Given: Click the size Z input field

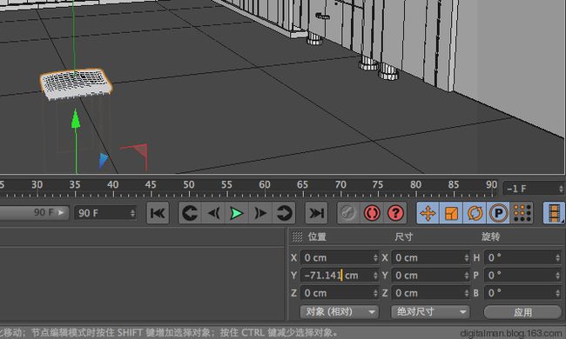Looking at the screenshot, I should (431, 293).
